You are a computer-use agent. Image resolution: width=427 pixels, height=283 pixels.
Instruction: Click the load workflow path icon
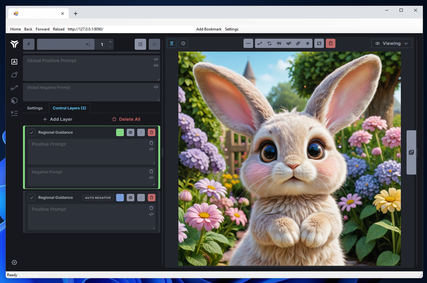(260, 43)
